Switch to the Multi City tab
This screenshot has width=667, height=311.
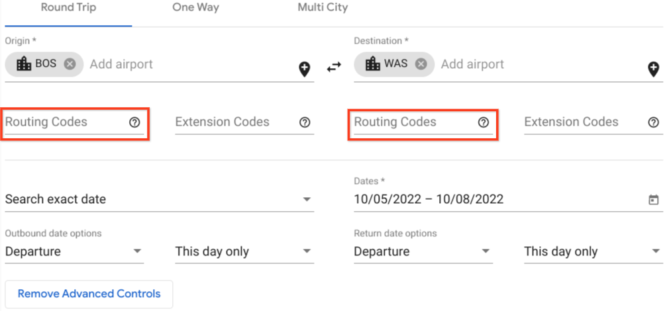(x=323, y=8)
